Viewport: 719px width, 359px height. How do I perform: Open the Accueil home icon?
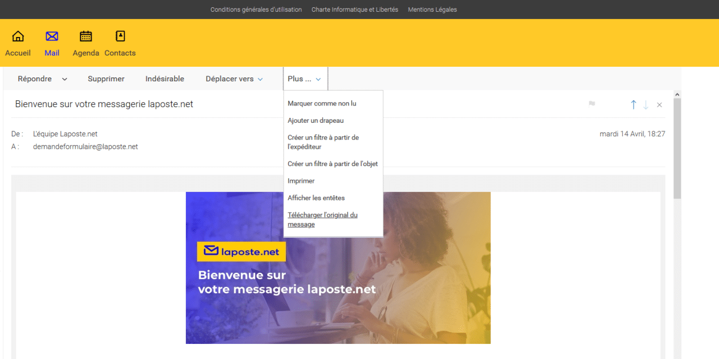coord(18,37)
